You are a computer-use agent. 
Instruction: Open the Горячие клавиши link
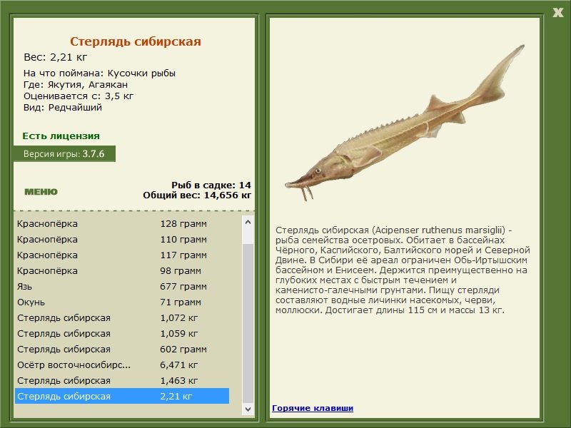click(313, 408)
